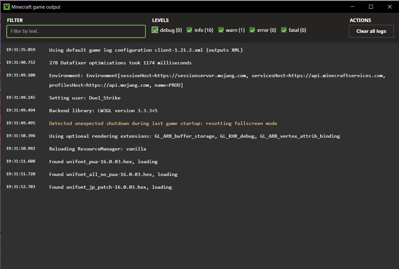The height and width of the screenshot is (269, 399).
Task: Uncheck the debug (0) level checkbox
Action: pos(155,30)
